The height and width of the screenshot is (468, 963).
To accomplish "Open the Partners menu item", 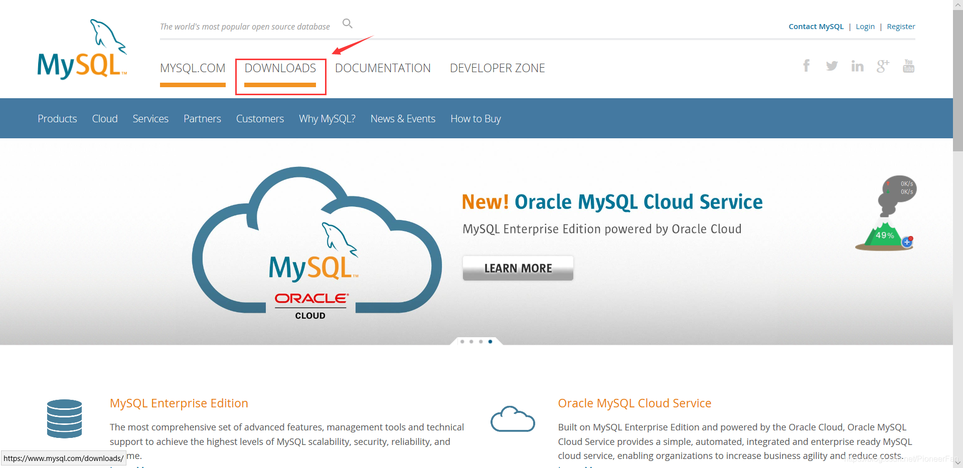I will (202, 119).
